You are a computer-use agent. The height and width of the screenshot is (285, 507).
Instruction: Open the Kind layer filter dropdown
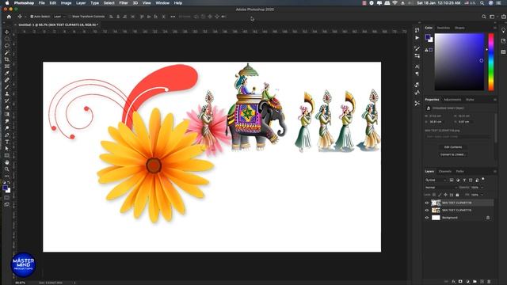[x=436, y=180]
